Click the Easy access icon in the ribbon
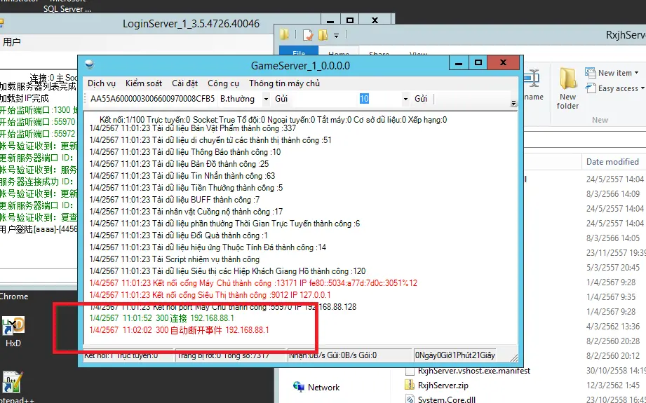The width and height of the screenshot is (646, 403). [591, 88]
